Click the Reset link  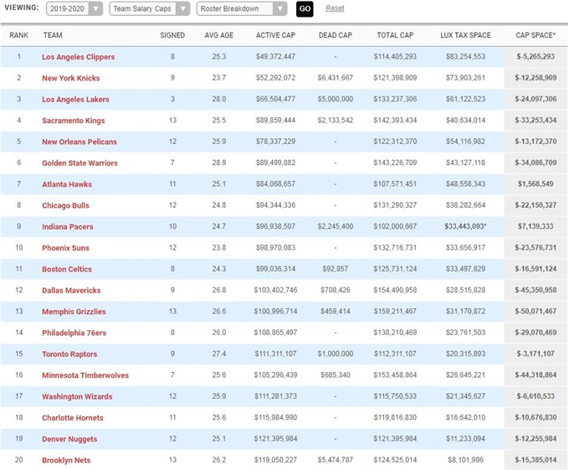(335, 8)
